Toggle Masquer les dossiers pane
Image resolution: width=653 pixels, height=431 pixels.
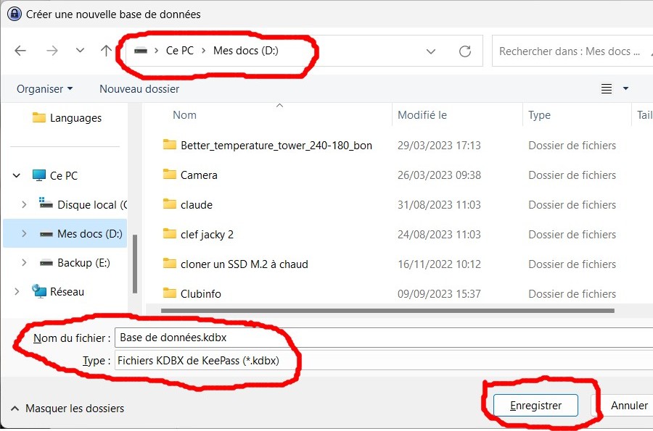67,409
